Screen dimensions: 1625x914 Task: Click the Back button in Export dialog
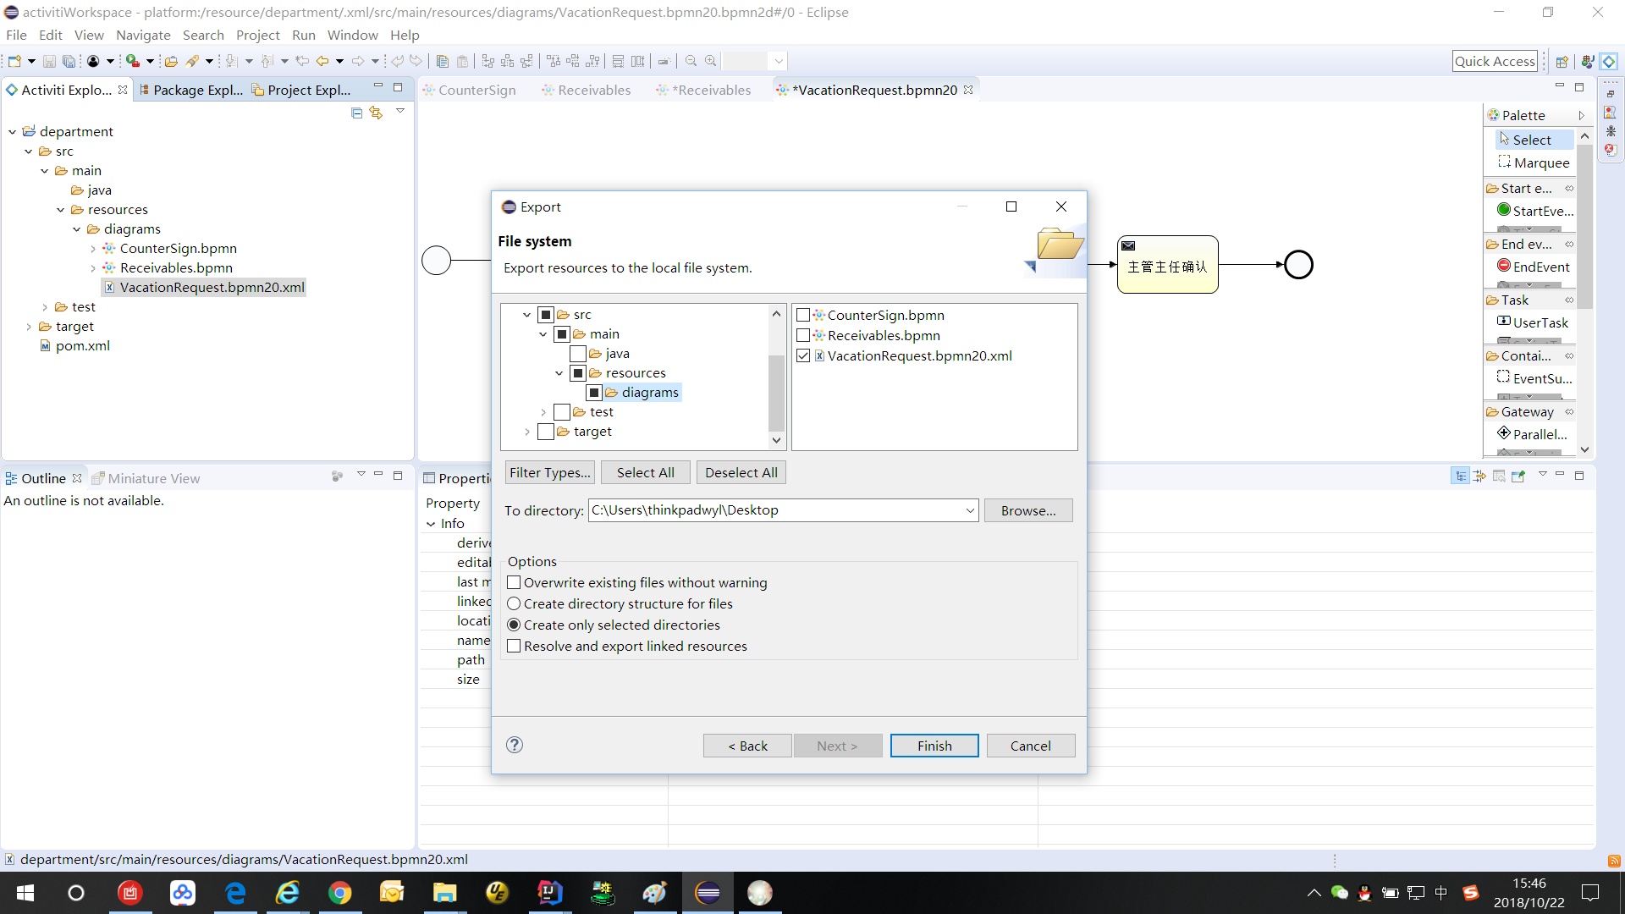point(747,746)
